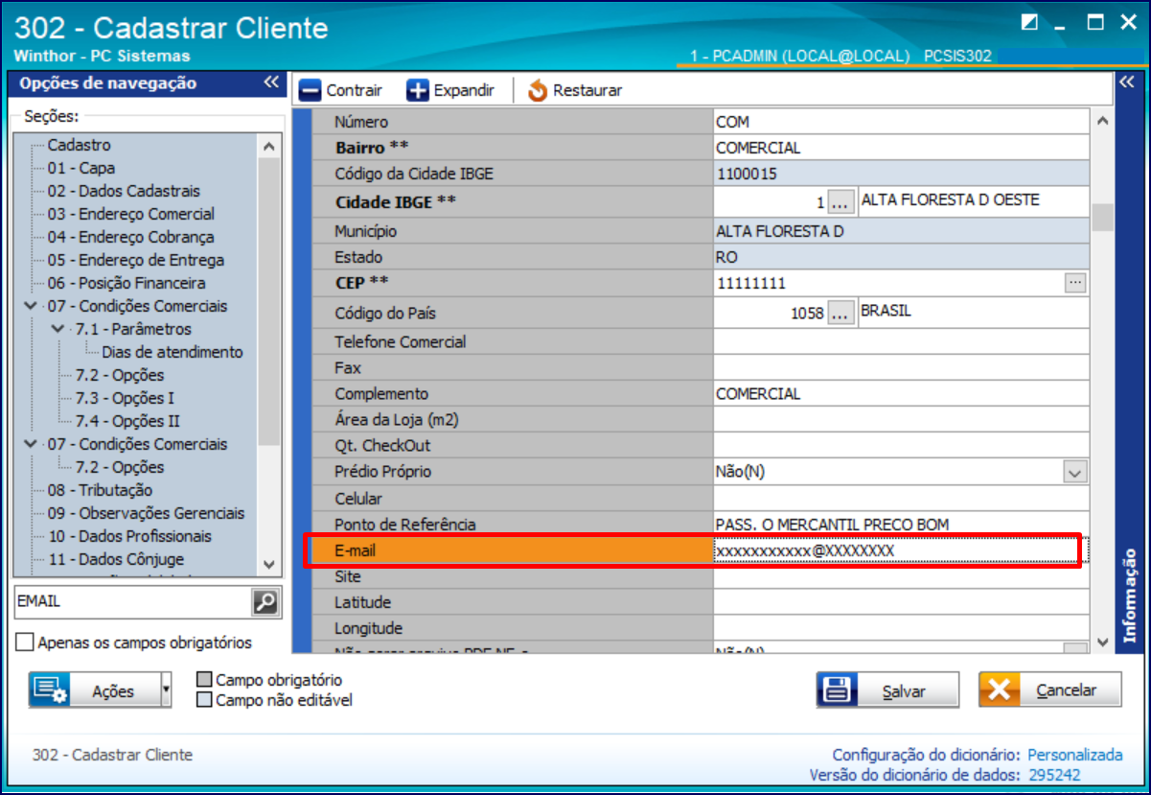Go to 05 - Endereço de Entrega
Viewport: 1151px width, 795px height.
[x=136, y=260]
